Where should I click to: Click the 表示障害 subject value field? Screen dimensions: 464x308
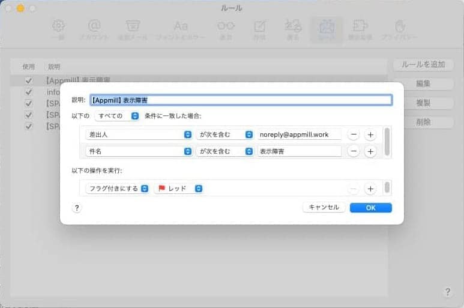point(299,151)
